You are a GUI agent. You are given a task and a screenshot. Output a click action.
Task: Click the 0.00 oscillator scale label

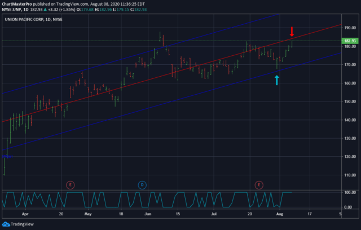tap(348, 207)
